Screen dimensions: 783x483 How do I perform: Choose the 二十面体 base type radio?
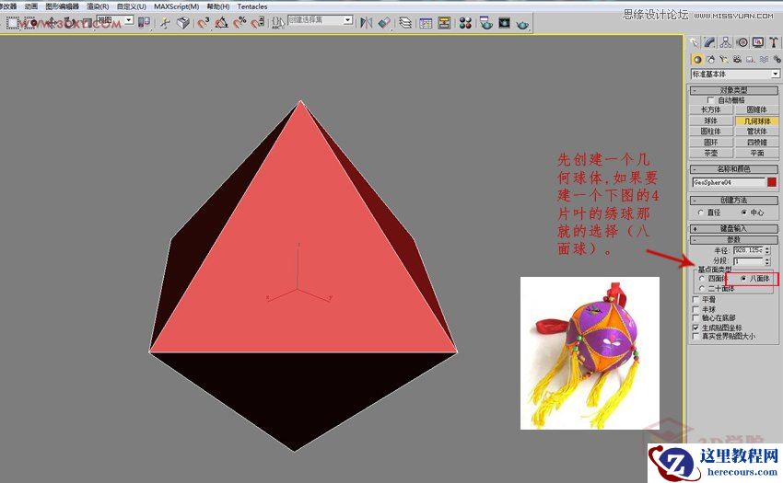coord(702,288)
